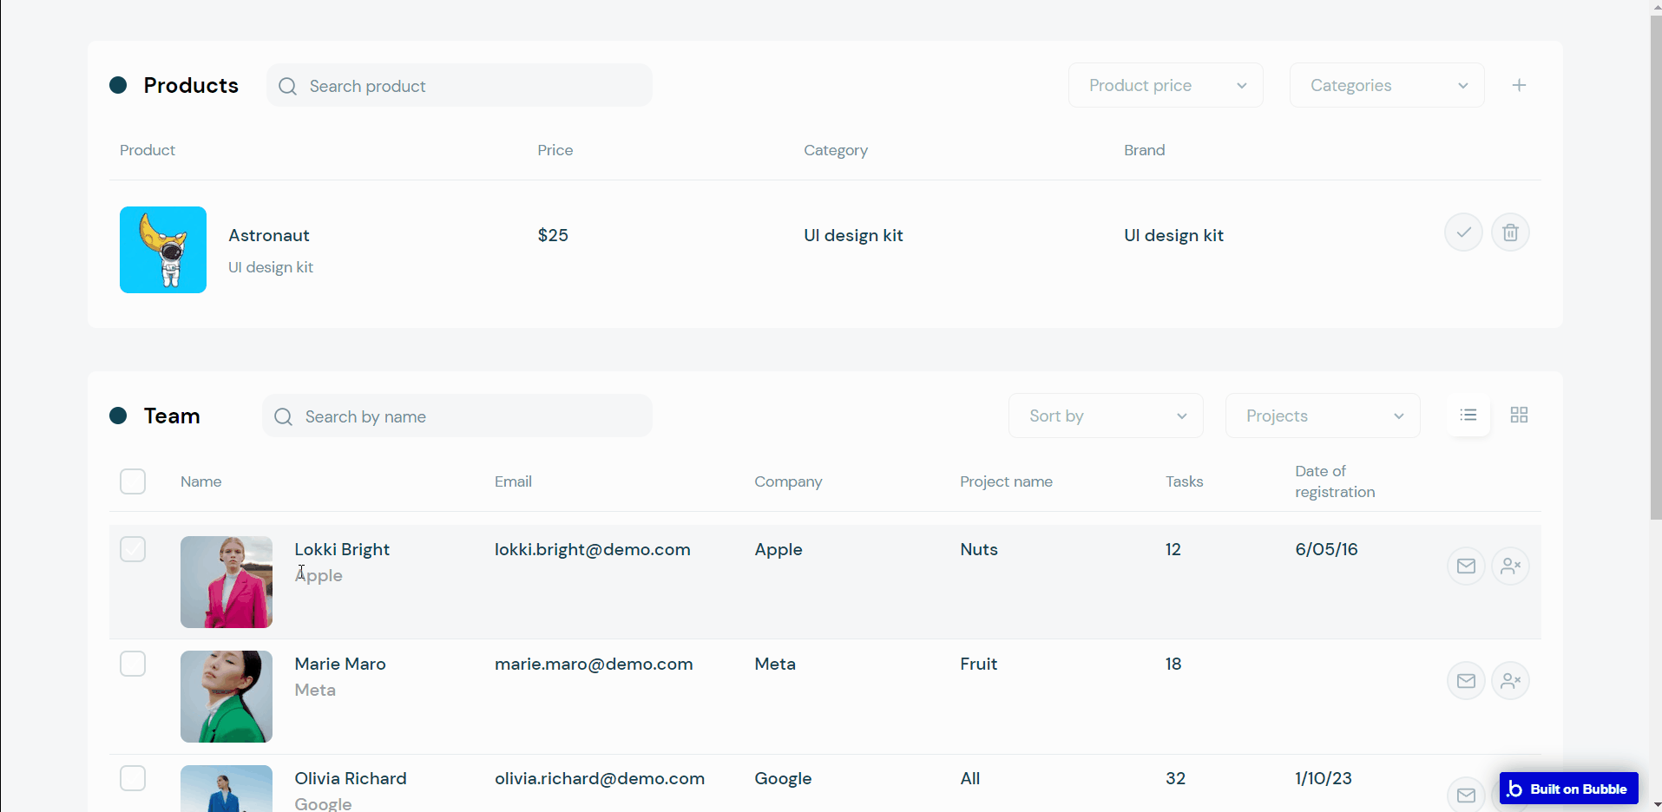Check the Lokki Bright row checkbox
This screenshot has height=812, width=1662.
133,549
